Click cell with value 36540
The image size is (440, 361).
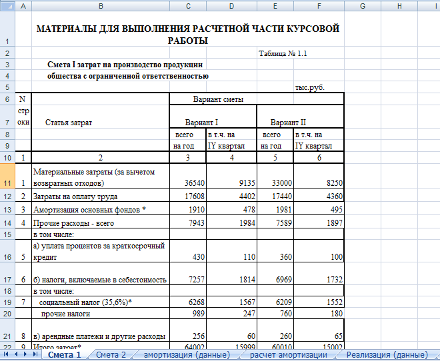[188, 176]
